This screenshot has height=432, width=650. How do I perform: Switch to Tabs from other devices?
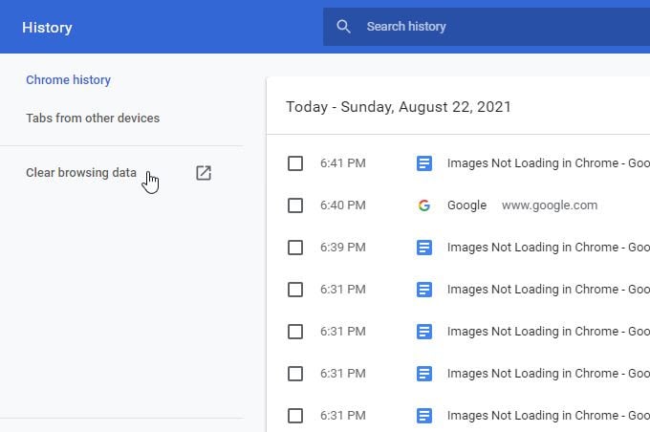pos(93,119)
